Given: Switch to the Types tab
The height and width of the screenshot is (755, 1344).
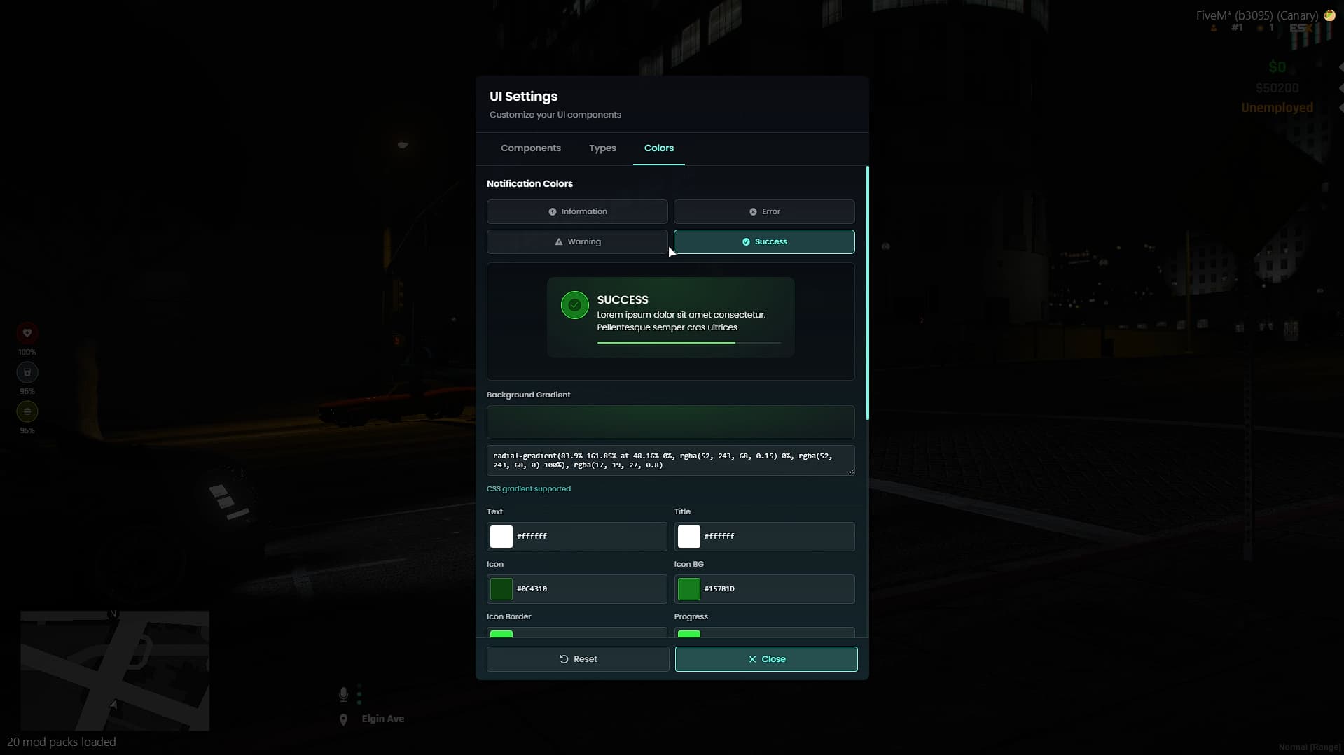Looking at the screenshot, I should click(602, 148).
